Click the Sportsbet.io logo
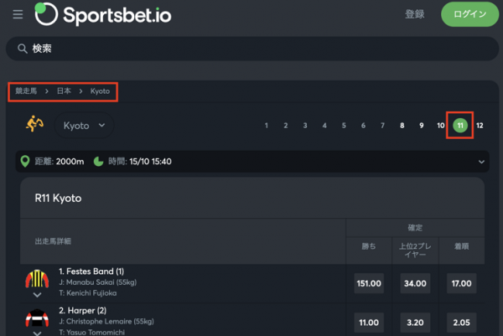This screenshot has width=503, height=336. [x=103, y=14]
